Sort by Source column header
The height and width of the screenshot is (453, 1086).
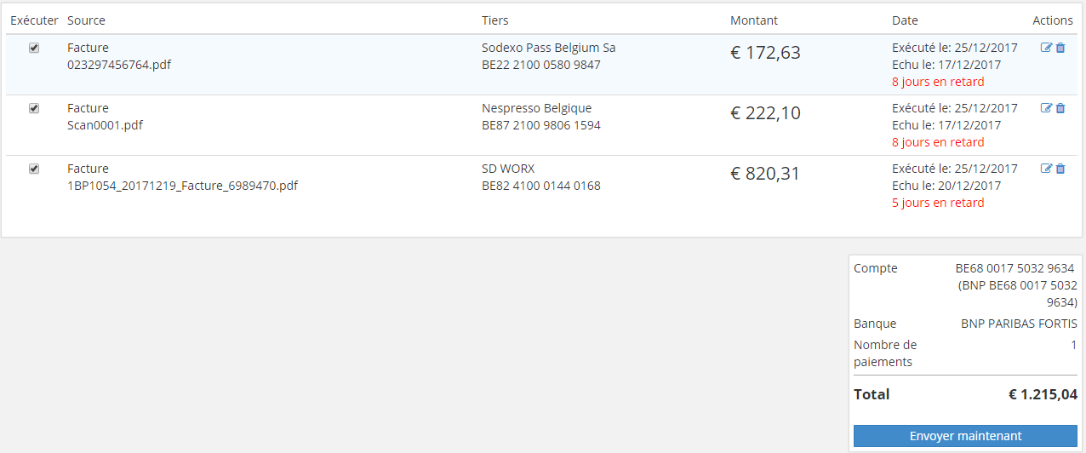point(86,20)
